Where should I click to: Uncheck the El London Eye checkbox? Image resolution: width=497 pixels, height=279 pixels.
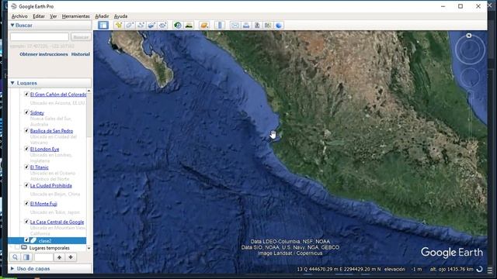point(26,149)
